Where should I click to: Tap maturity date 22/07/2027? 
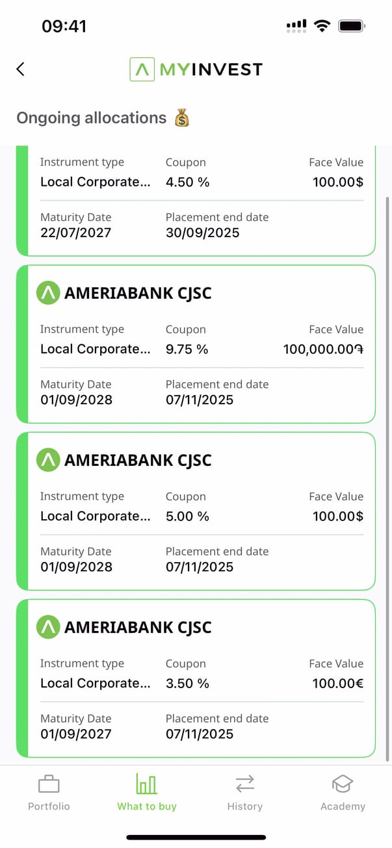coord(76,233)
